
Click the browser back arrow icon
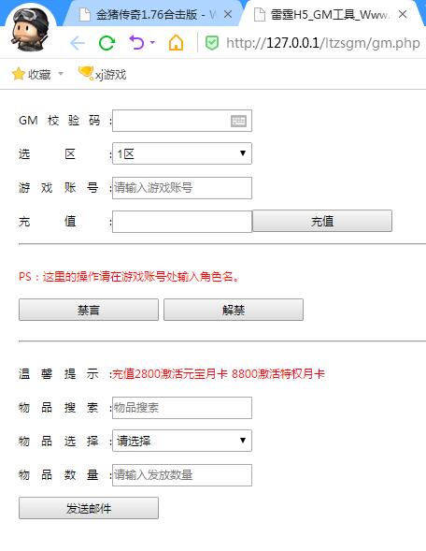click(78, 43)
